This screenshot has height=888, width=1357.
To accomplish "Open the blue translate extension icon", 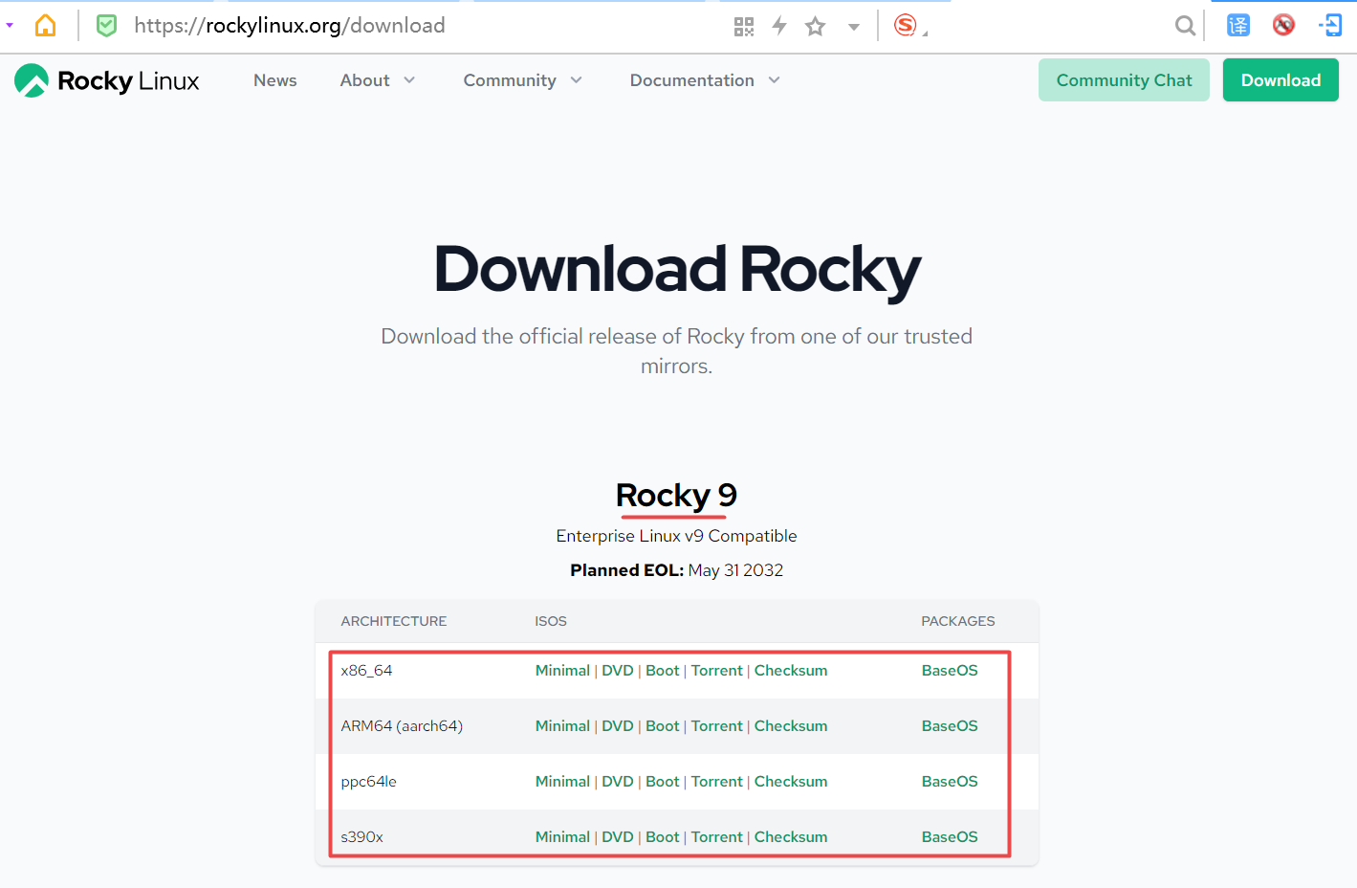I will tap(1238, 25).
